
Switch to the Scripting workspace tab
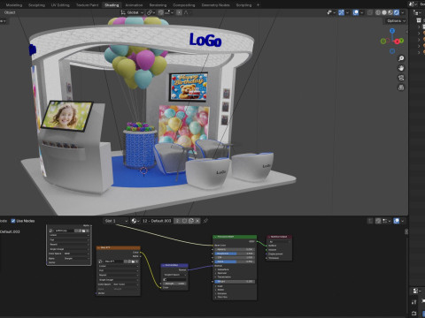243,5
